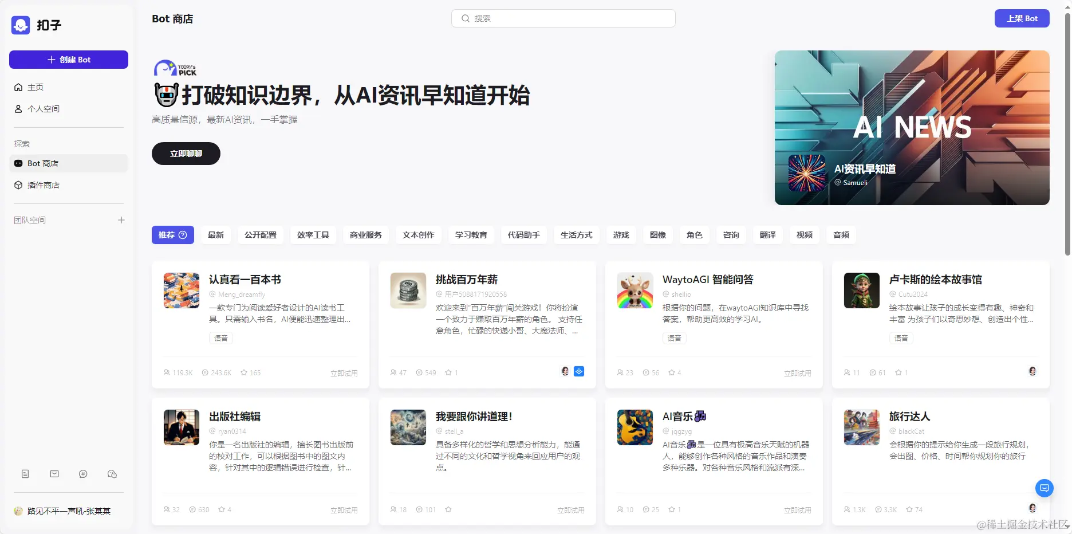Click 立即试用 on 出版社编辑 card
Viewport: 1072px width, 534px height.
(x=344, y=510)
